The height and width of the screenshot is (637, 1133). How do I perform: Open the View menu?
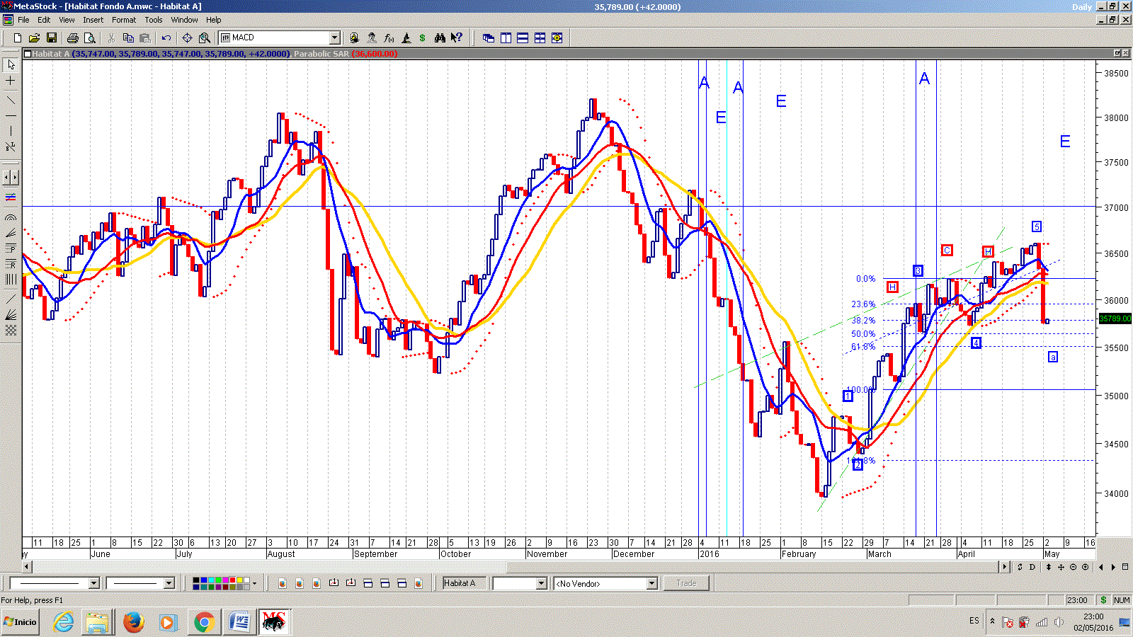pos(67,20)
